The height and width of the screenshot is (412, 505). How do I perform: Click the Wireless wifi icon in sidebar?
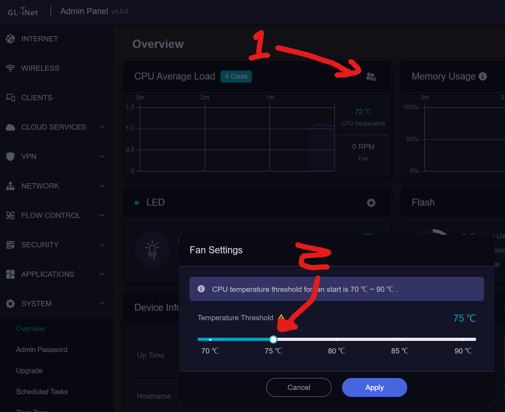[x=11, y=68]
